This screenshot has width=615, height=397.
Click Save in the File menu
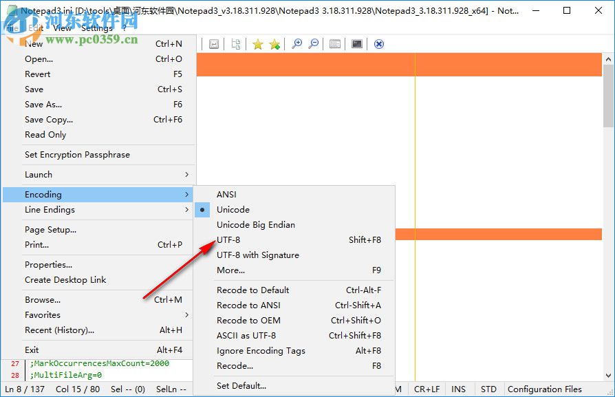[98, 89]
